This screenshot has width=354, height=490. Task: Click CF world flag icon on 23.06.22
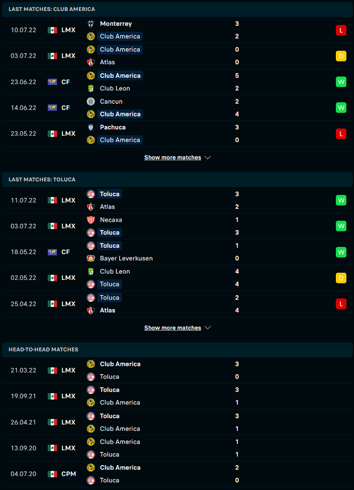[x=52, y=82]
